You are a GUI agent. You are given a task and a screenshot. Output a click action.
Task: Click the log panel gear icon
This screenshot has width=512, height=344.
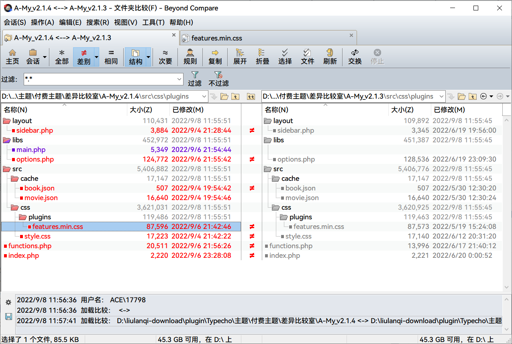pyautogui.click(x=8, y=302)
